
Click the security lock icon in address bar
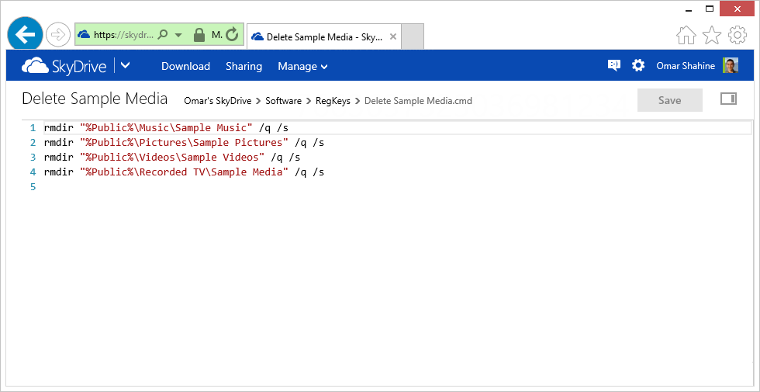click(199, 35)
